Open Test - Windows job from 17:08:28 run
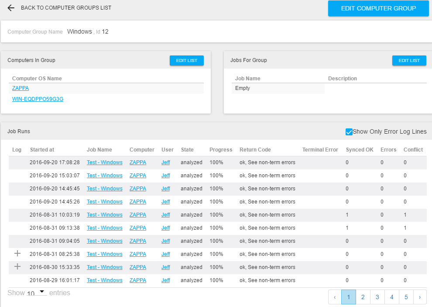432x307 pixels. [104, 162]
